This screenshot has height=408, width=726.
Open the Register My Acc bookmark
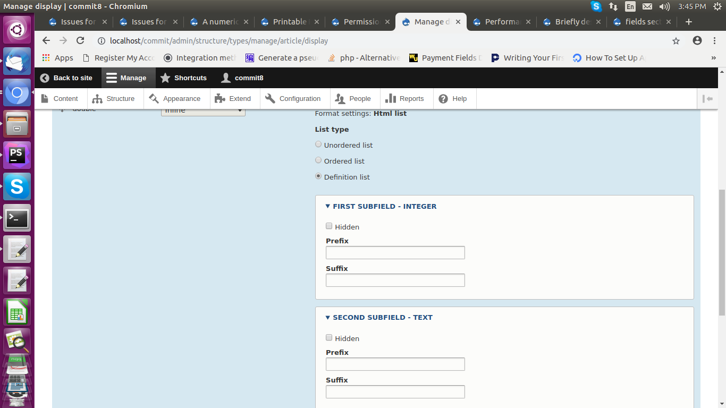(x=119, y=58)
